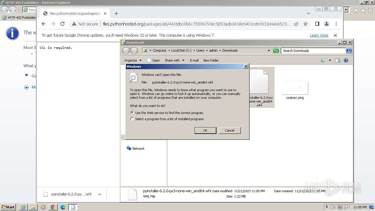The image size is (375, 211).
Task: Share this page icon in Chrome
Action: click(296, 24)
